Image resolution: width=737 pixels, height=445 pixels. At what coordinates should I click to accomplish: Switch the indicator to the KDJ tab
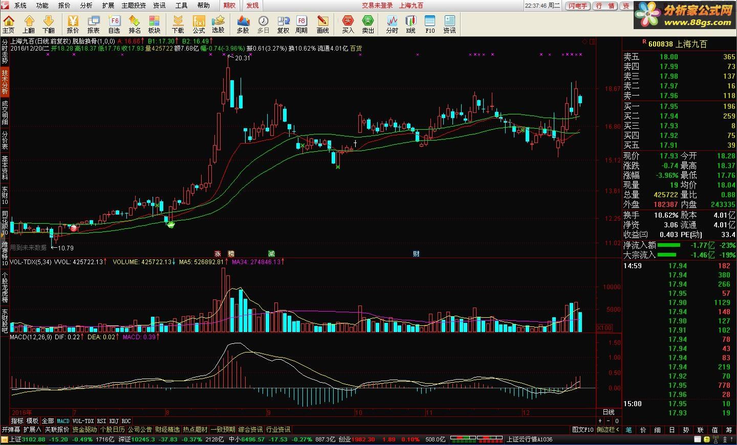114,421
